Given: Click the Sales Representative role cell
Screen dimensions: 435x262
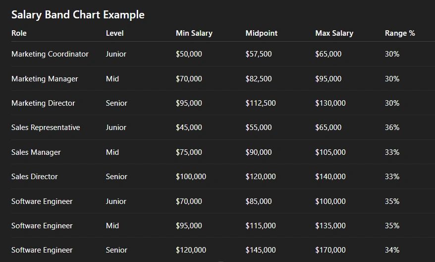Looking at the screenshot, I should 46,128.
